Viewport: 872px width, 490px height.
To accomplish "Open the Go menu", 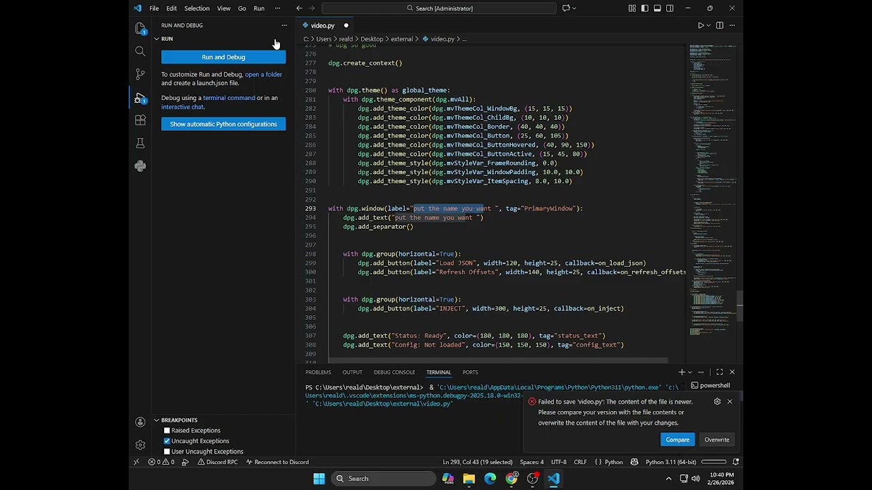I will pyautogui.click(x=242, y=8).
